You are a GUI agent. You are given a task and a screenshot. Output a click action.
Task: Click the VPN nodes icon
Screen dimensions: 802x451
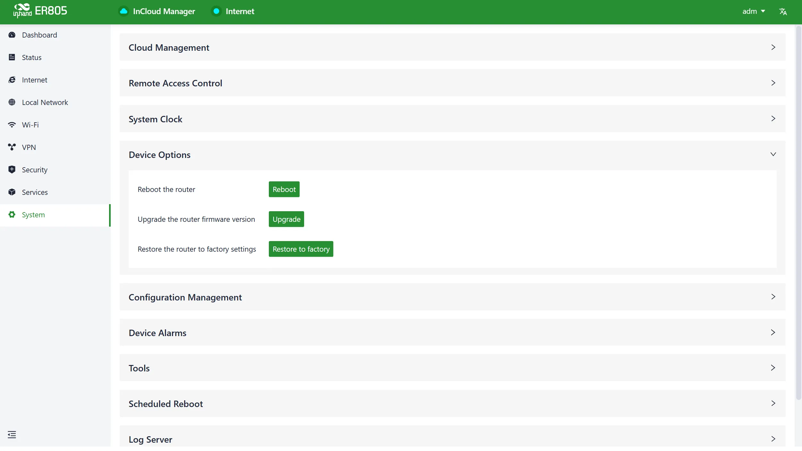coord(12,147)
